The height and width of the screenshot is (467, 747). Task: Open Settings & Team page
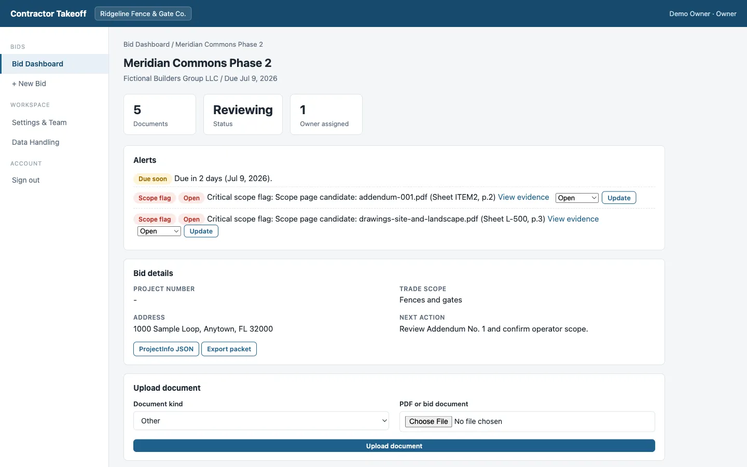54,122
